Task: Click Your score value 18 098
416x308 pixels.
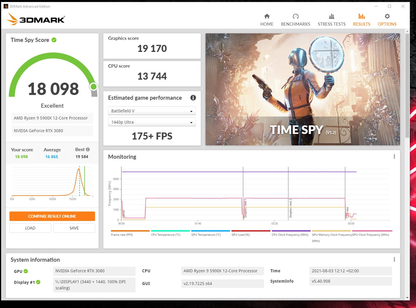Action: click(x=22, y=157)
